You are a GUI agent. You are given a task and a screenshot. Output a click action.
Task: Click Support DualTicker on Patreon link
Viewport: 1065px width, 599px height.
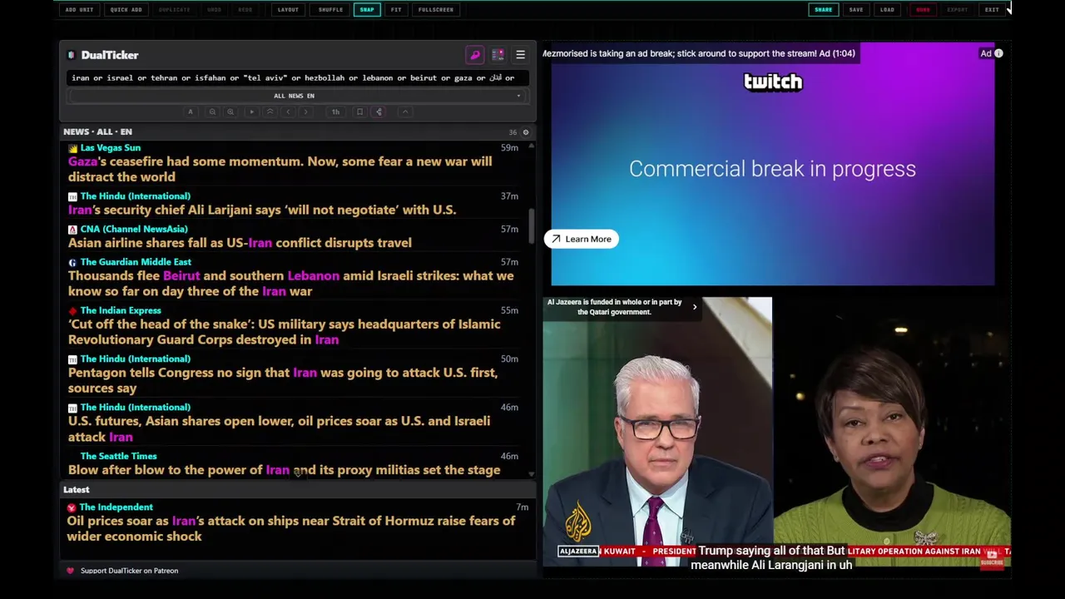pos(129,571)
